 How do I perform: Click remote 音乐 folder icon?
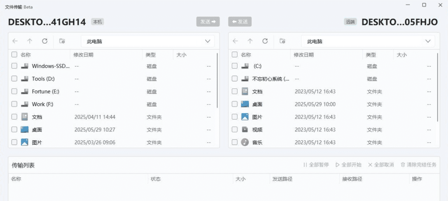245,142
